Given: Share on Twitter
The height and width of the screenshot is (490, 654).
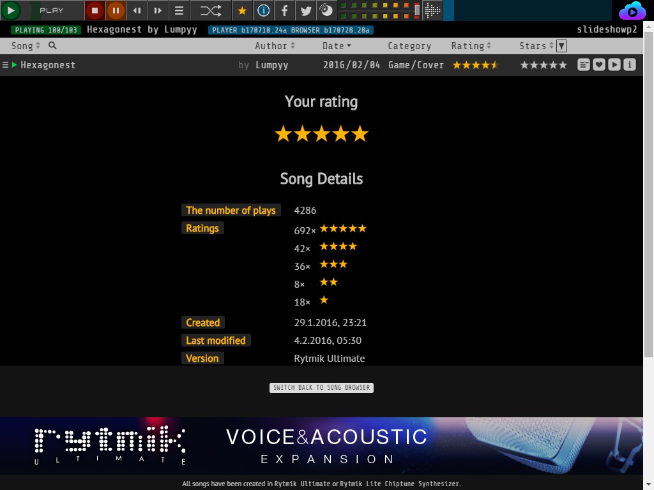Looking at the screenshot, I should (306, 10).
